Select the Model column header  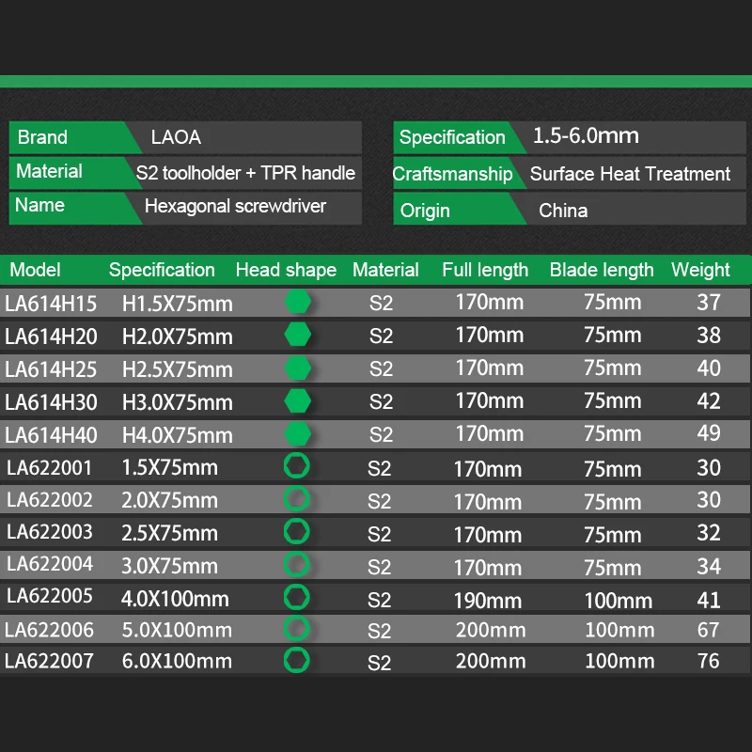(x=35, y=270)
